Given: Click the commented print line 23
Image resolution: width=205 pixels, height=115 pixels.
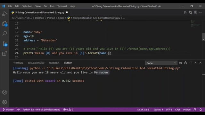Looking at the screenshot, I should click(97, 49).
